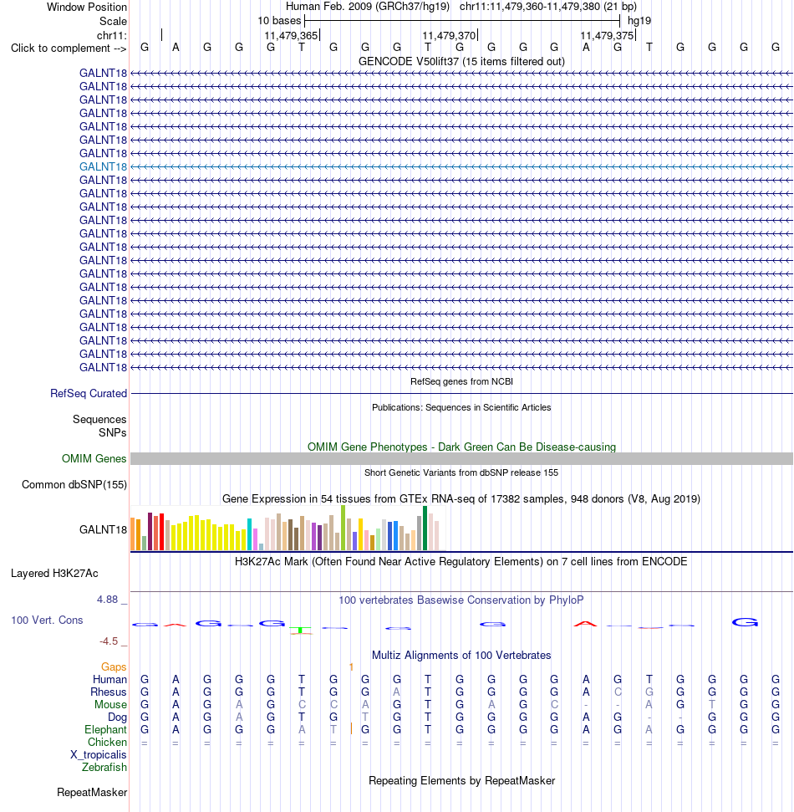This screenshot has width=794, height=812.
Task: Click the "X_tropicalis" alignment row label
Action: (99, 755)
